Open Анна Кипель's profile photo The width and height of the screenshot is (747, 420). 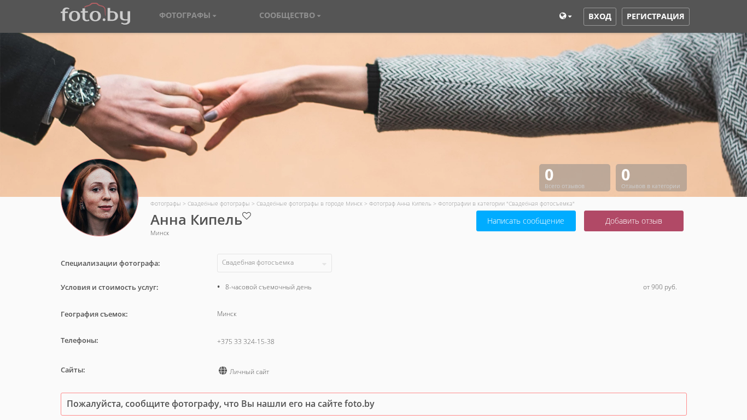coord(100,197)
